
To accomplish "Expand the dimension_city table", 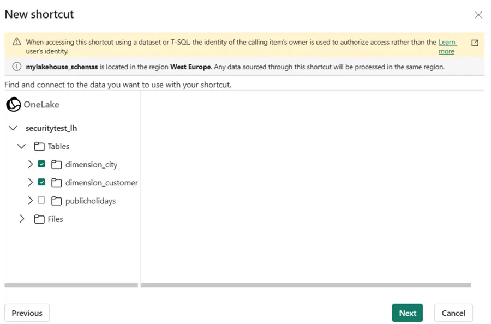I will [x=30, y=164].
